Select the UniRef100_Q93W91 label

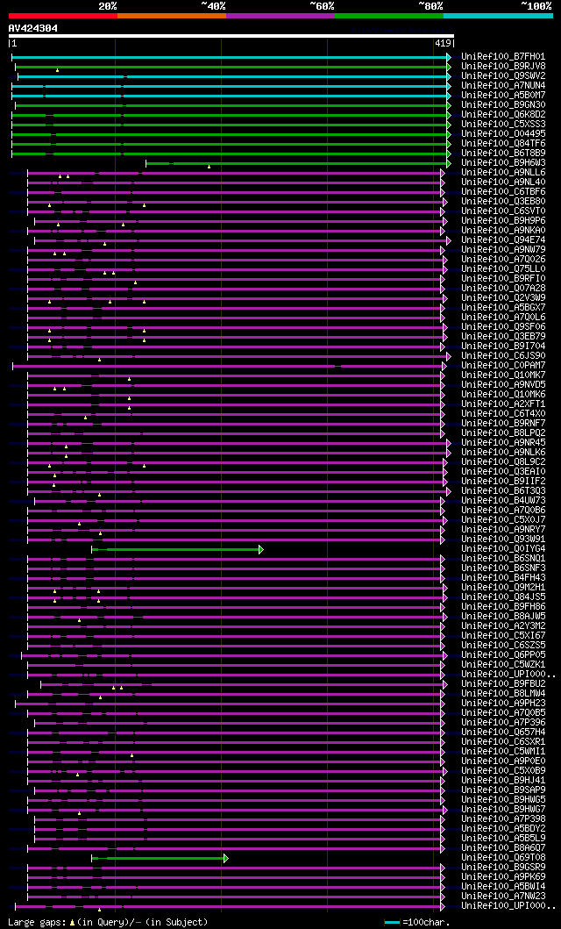click(x=504, y=539)
